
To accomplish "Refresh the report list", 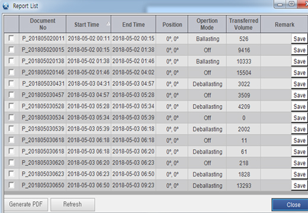I will 72,204.
